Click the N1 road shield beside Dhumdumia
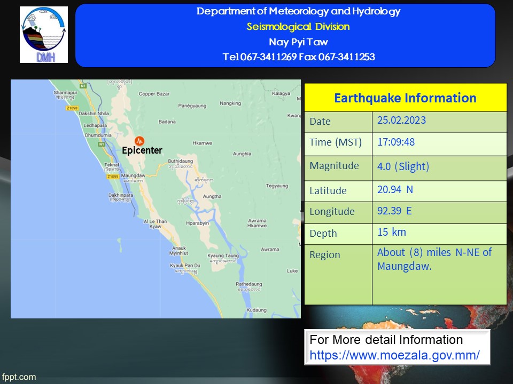This screenshot has width=513, height=384. 102,144
